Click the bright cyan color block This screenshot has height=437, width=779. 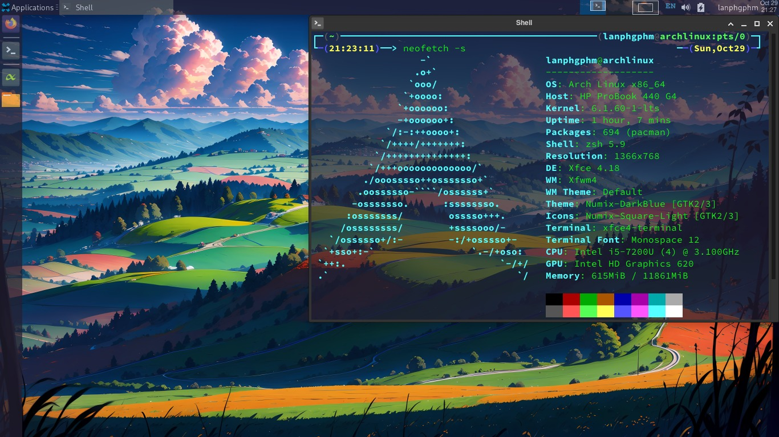(x=657, y=312)
